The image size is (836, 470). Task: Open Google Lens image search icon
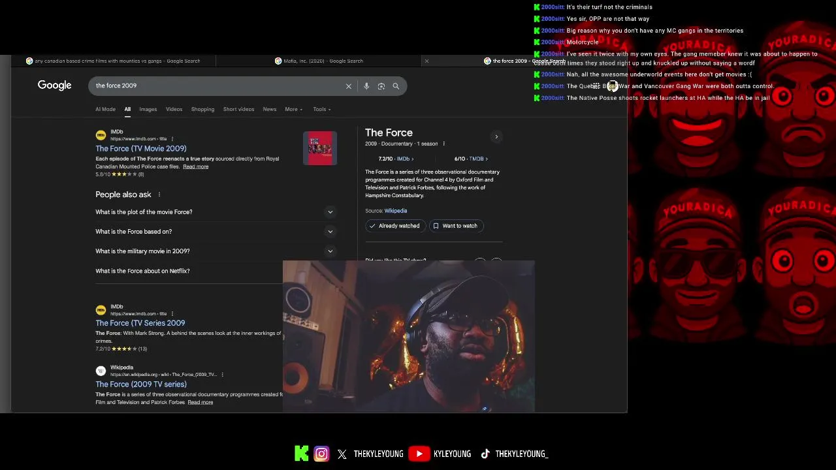[x=381, y=86]
